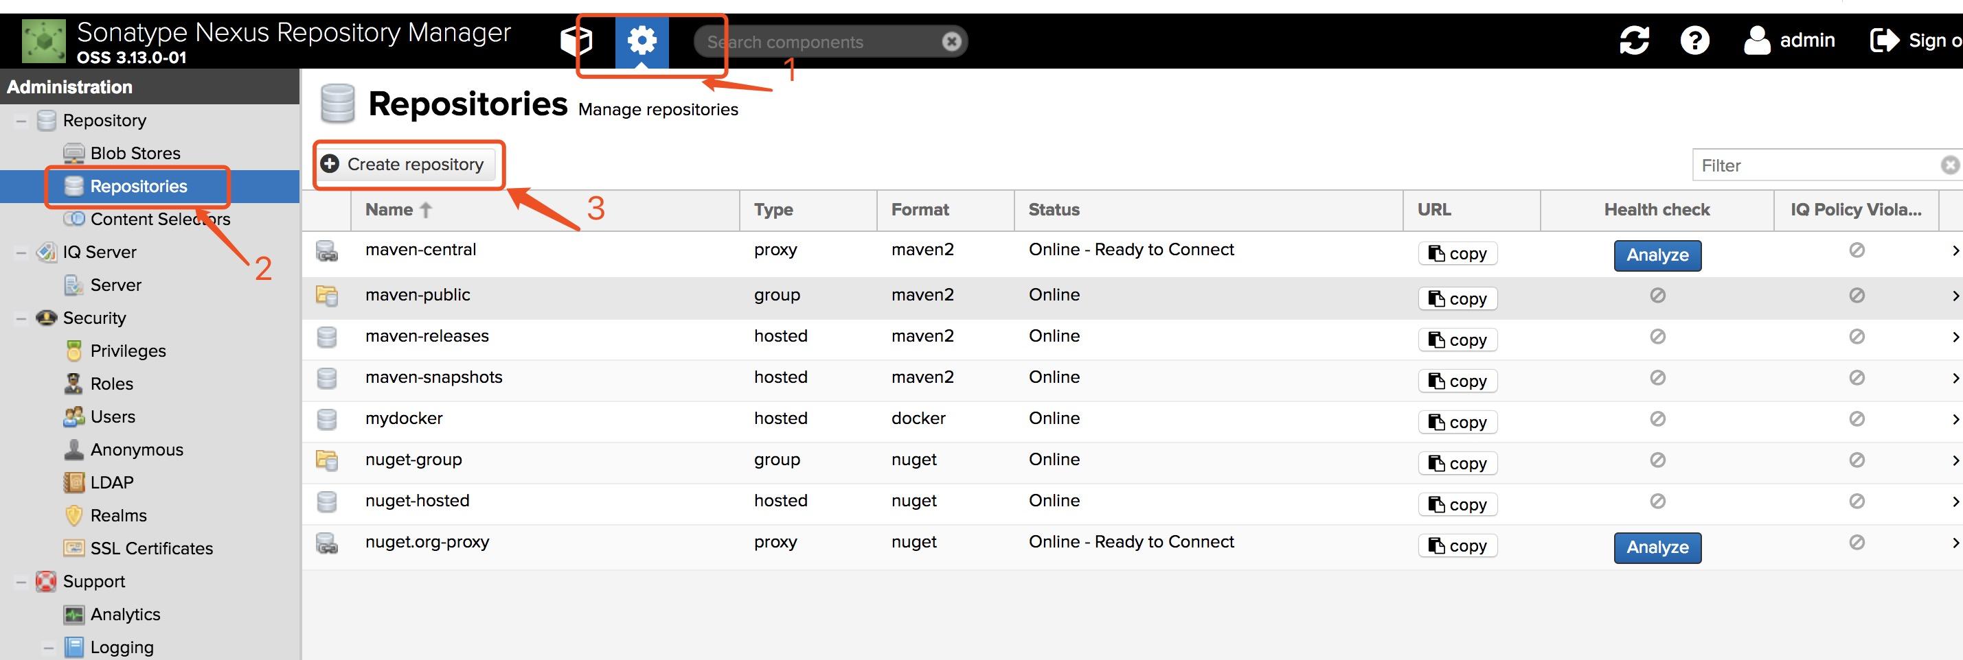Viewport: 1963px width, 660px height.
Task: Open the Administration gear icon
Action: tap(642, 40)
